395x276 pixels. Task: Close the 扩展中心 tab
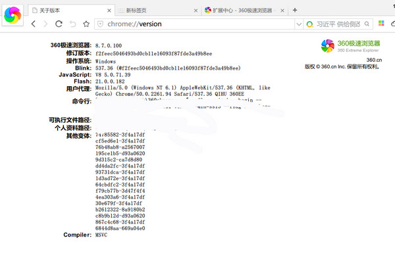pyautogui.click(x=282, y=11)
